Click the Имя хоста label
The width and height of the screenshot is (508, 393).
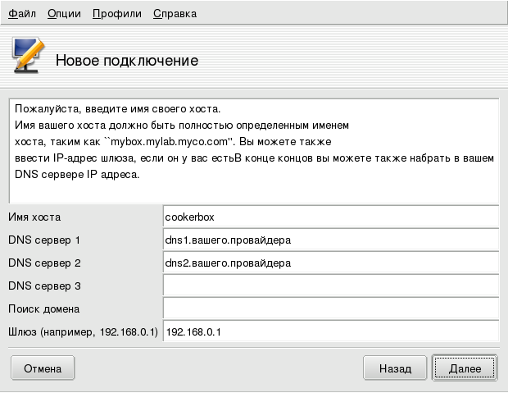34,217
